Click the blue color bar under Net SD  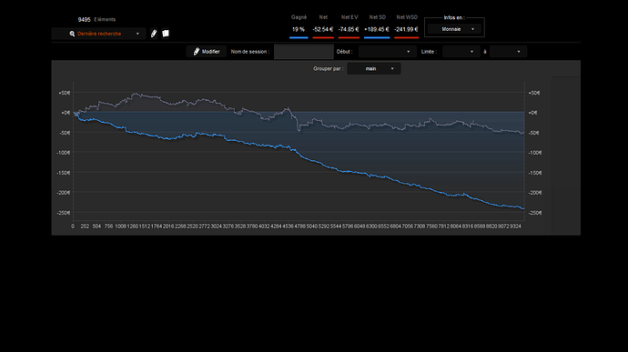tap(377, 37)
